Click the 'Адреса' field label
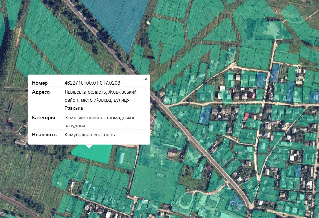 click(41, 92)
